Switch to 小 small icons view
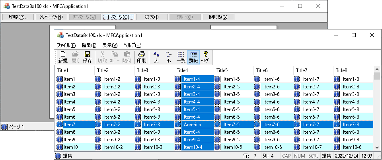This screenshot has width=382, height=160. click(169, 57)
